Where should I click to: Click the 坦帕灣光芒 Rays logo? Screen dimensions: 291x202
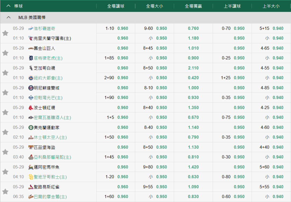[31, 98]
